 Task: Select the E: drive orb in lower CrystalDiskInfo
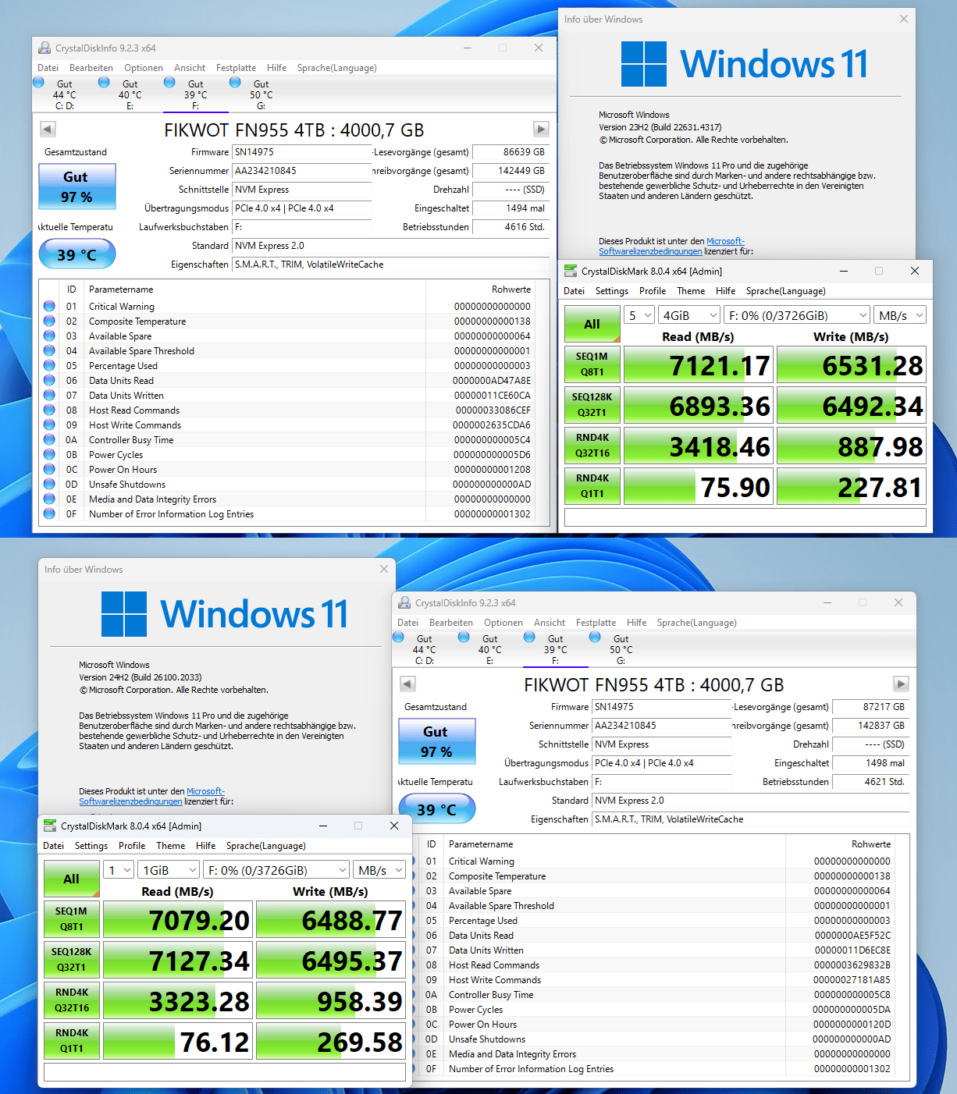[464, 637]
